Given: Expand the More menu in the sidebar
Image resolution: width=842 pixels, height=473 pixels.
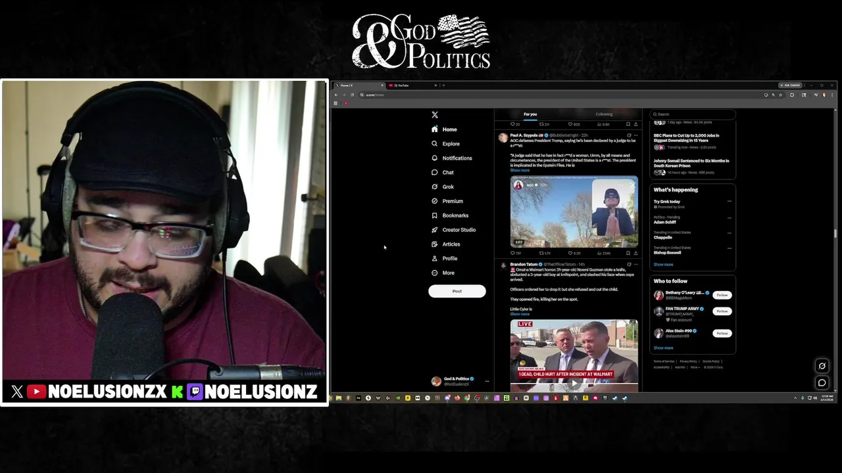Looking at the screenshot, I should point(443,273).
